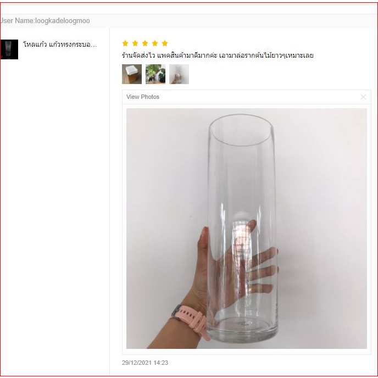
Task: Click the second yellow rating star
Action: coord(135,43)
